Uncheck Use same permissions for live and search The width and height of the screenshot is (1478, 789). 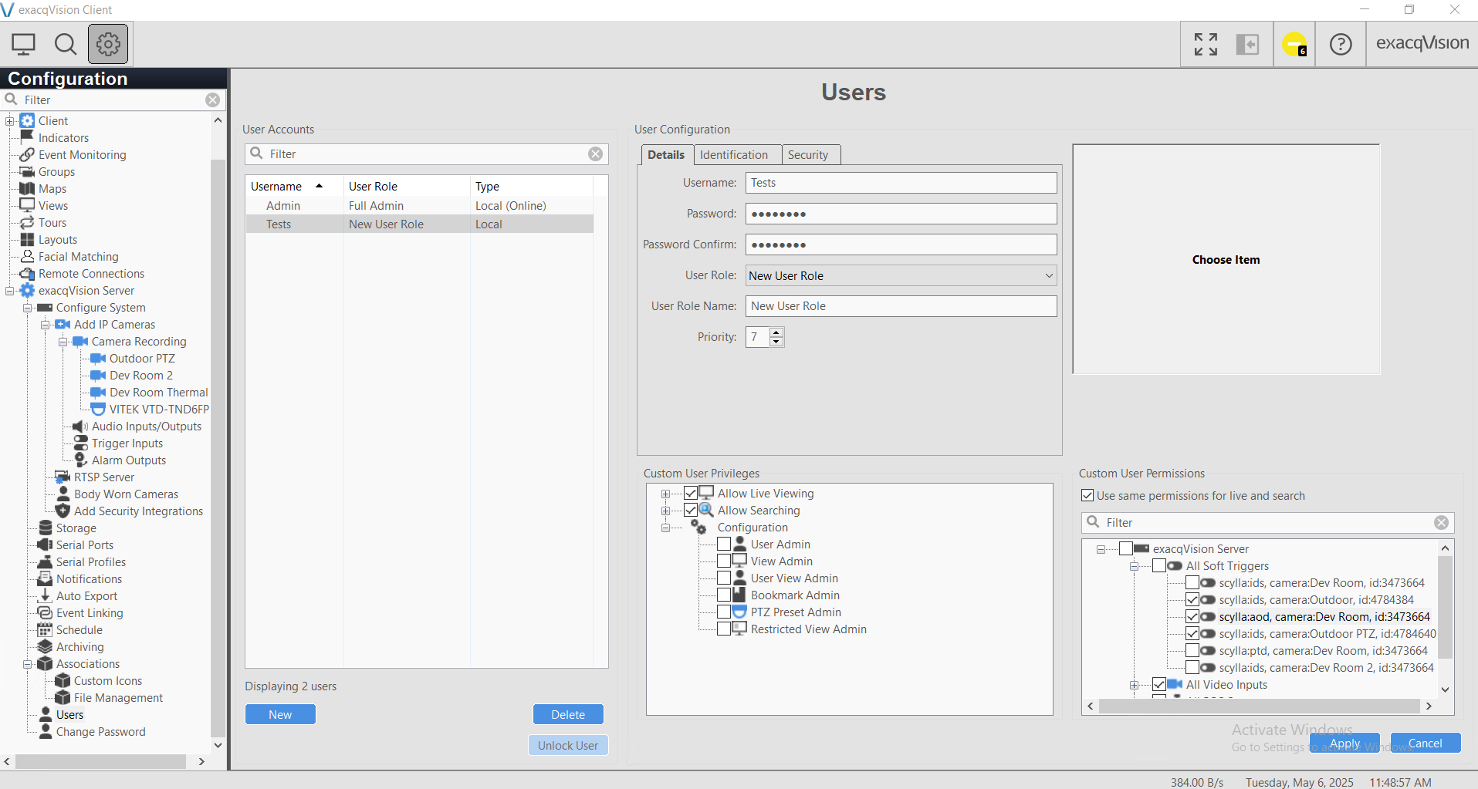pyautogui.click(x=1087, y=496)
